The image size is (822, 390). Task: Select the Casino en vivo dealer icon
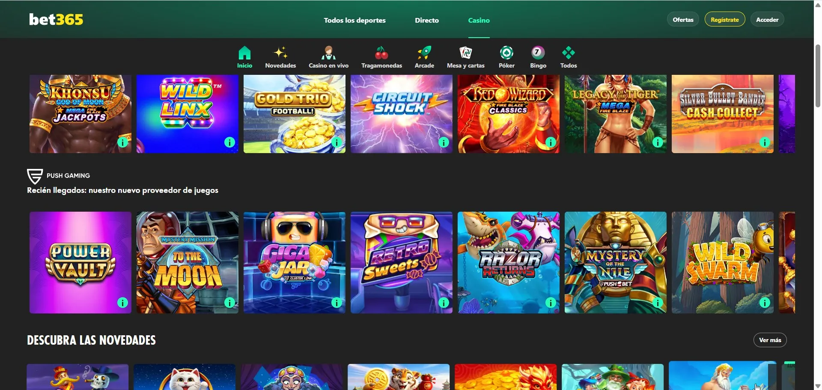tap(328, 53)
